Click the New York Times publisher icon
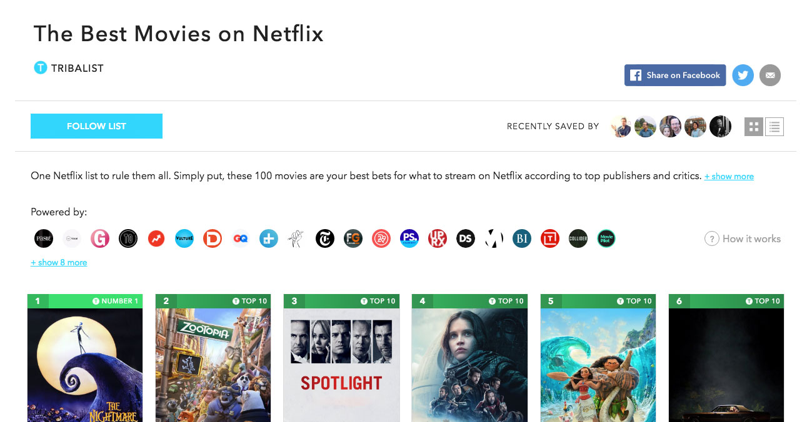This screenshot has width=812, height=422. [x=325, y=238]
